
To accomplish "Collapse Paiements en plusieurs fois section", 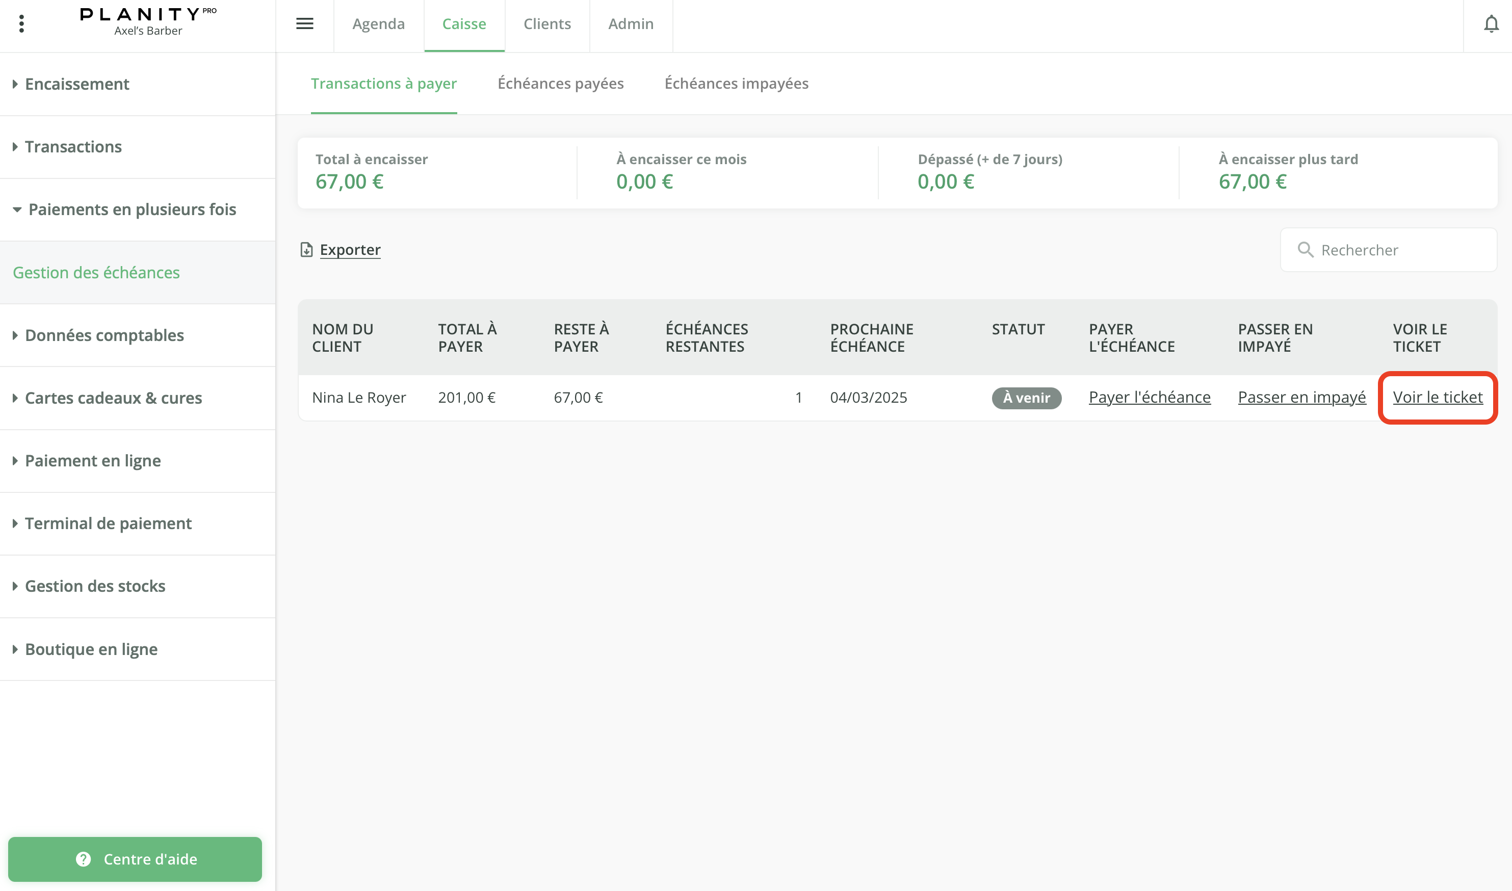I will 132,209.
